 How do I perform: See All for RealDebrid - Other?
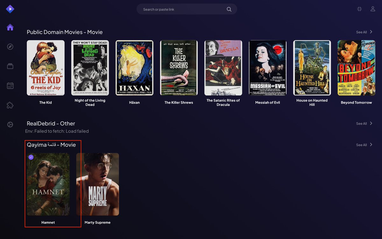point(361,123)
